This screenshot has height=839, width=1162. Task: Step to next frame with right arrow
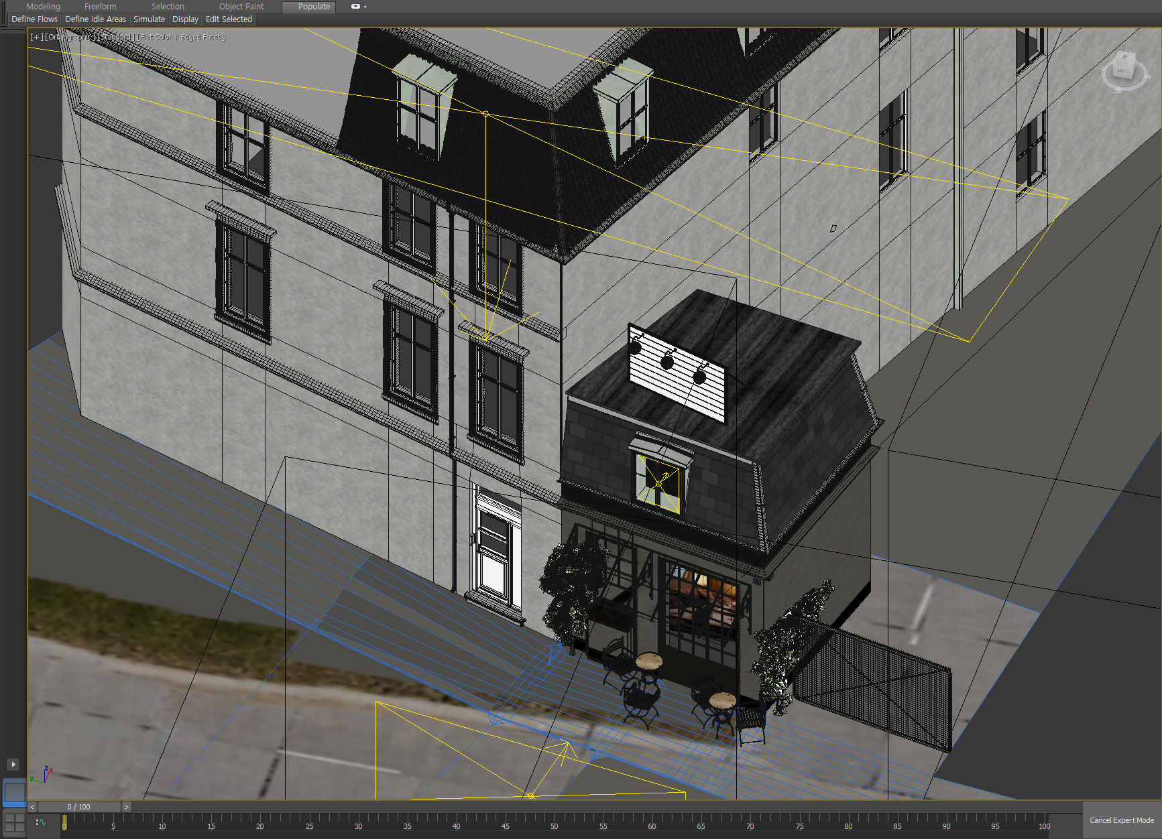coord(126,807)
